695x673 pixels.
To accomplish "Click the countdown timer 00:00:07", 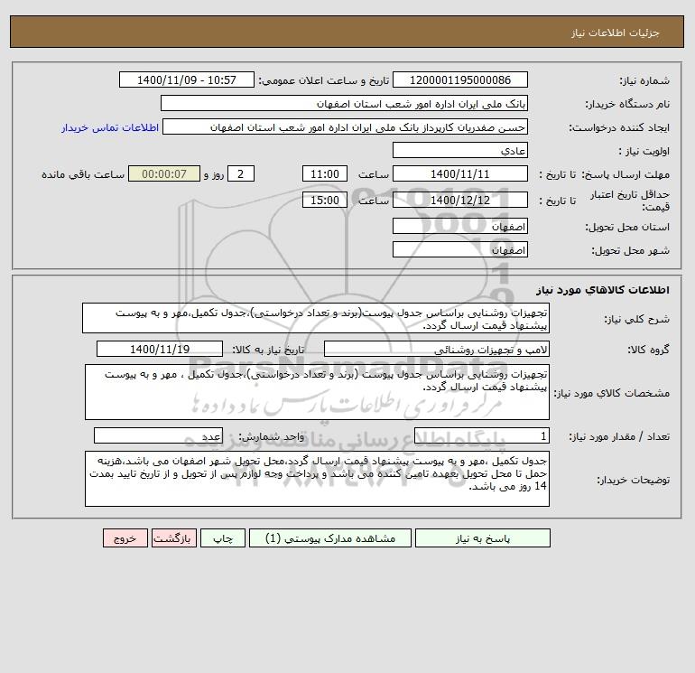I will [164, 174].
